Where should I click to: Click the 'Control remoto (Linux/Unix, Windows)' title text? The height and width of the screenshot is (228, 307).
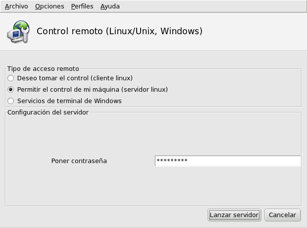point(119,31)
